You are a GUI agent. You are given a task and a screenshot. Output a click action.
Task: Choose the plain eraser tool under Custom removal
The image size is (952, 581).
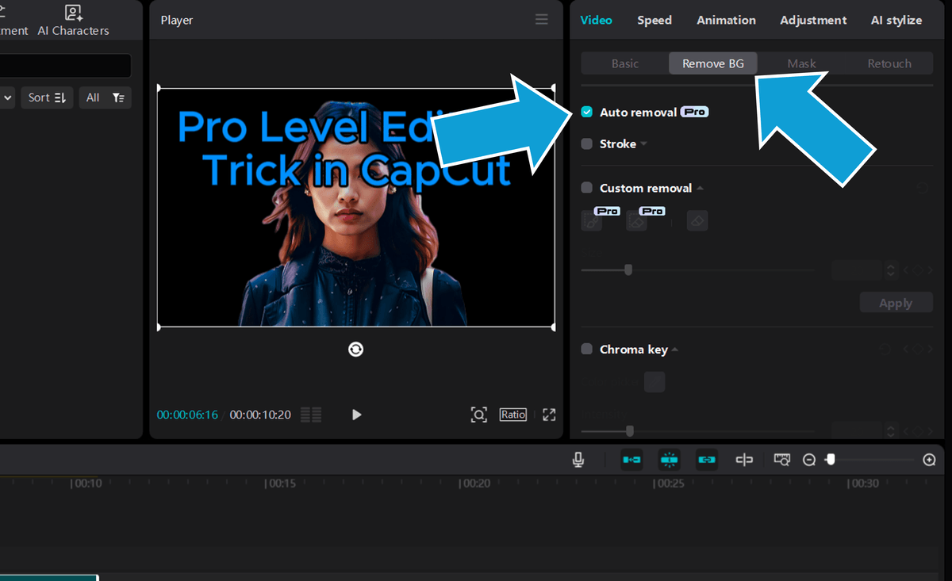coord(697,220)
